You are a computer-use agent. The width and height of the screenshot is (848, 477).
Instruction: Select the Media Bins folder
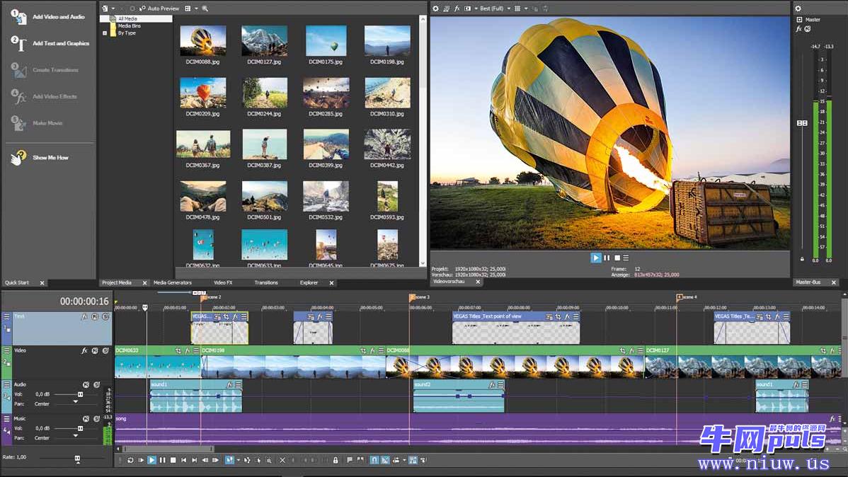tap(130, 25)
